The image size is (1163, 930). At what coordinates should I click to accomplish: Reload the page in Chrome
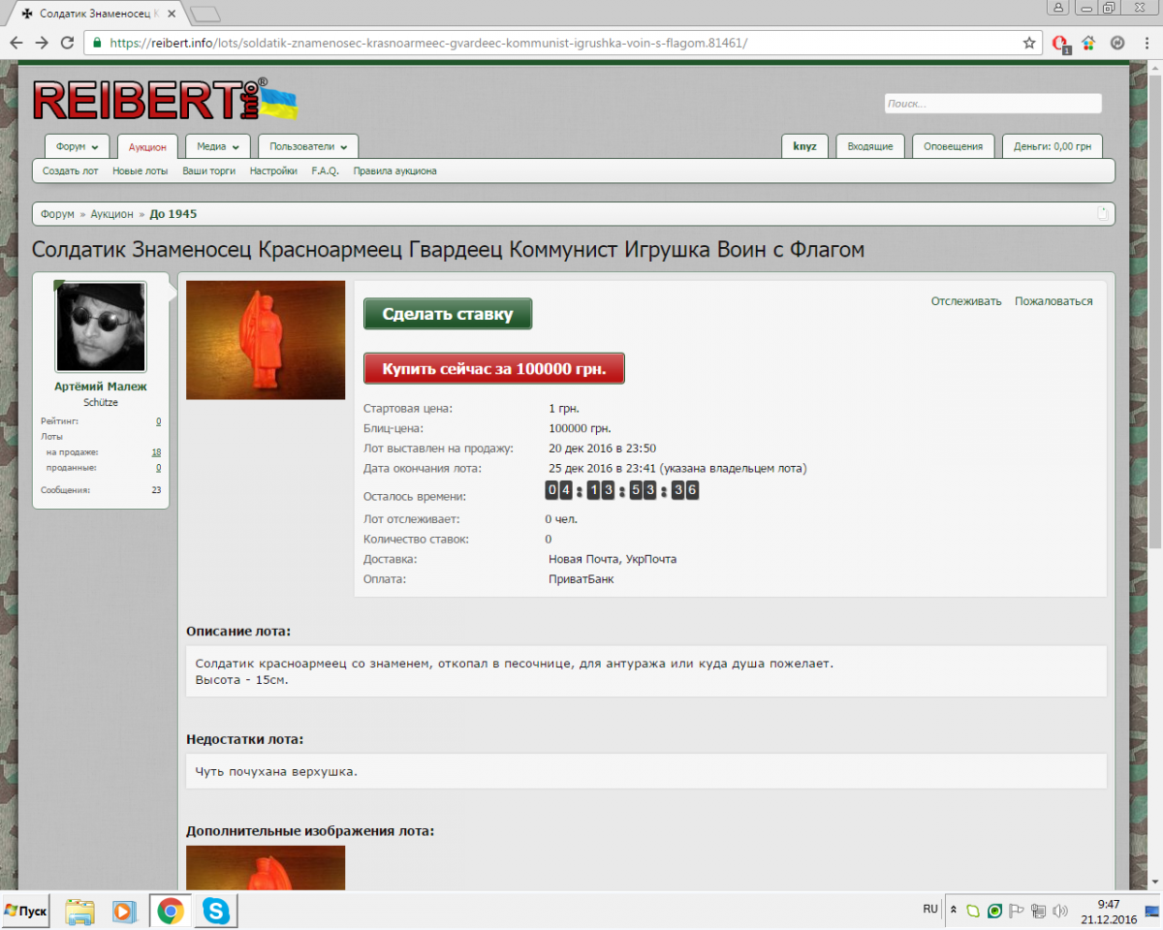[x=67, y=43]
